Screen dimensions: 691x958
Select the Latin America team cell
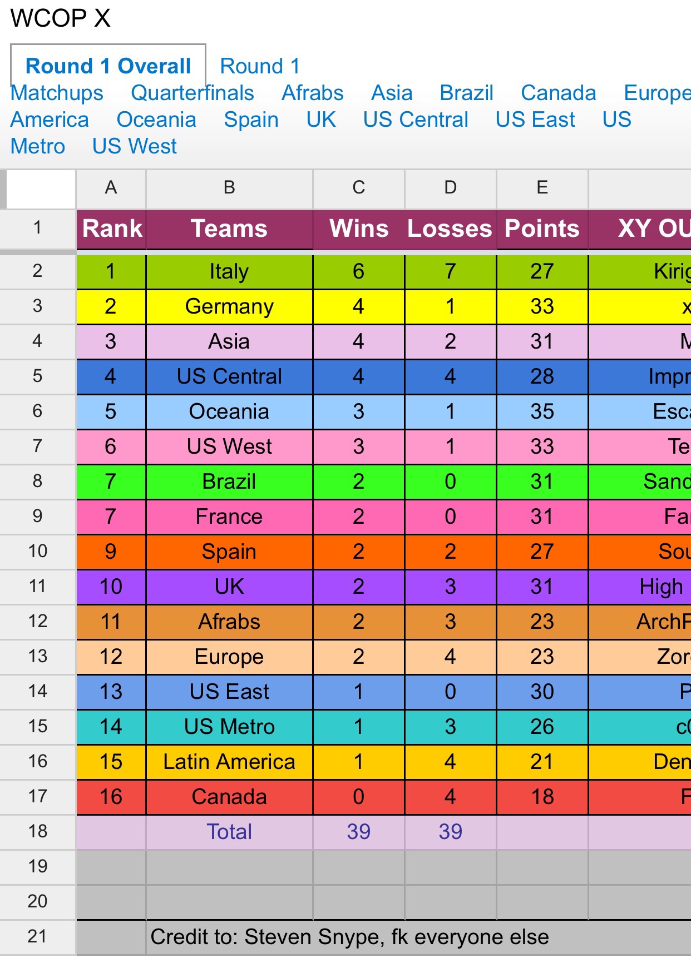(229, 762)
